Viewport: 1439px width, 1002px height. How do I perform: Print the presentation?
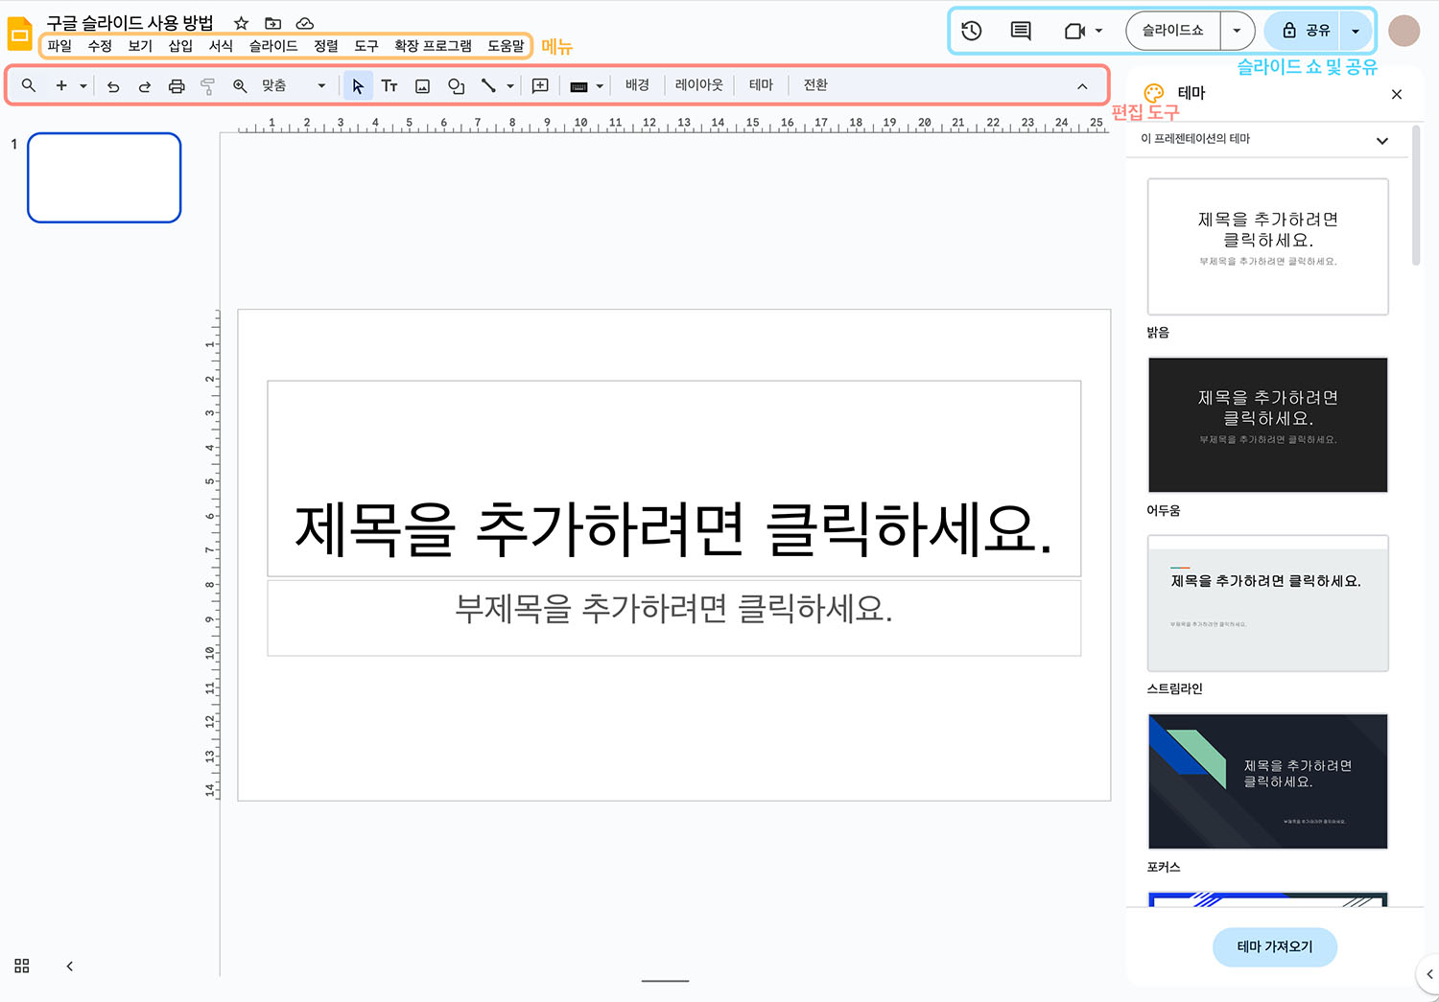[177, 85]
